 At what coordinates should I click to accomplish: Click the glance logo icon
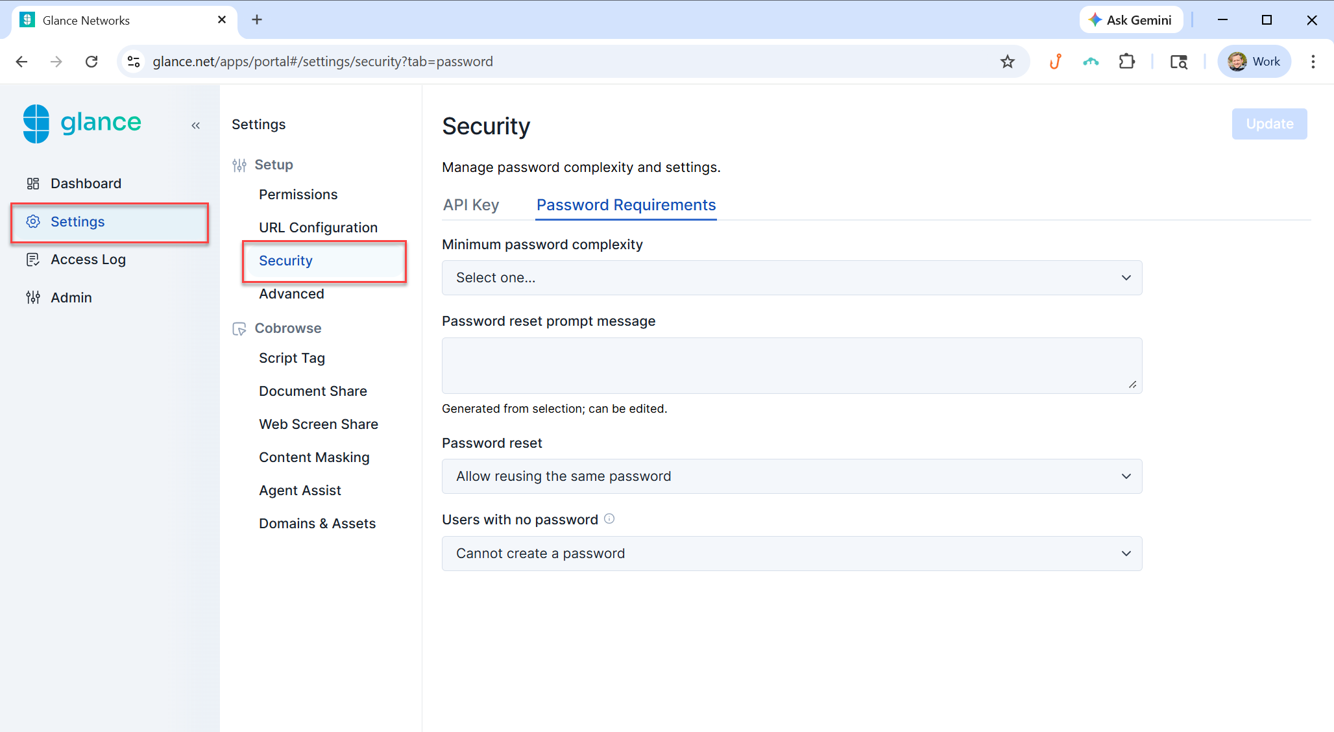pos(36,123)
